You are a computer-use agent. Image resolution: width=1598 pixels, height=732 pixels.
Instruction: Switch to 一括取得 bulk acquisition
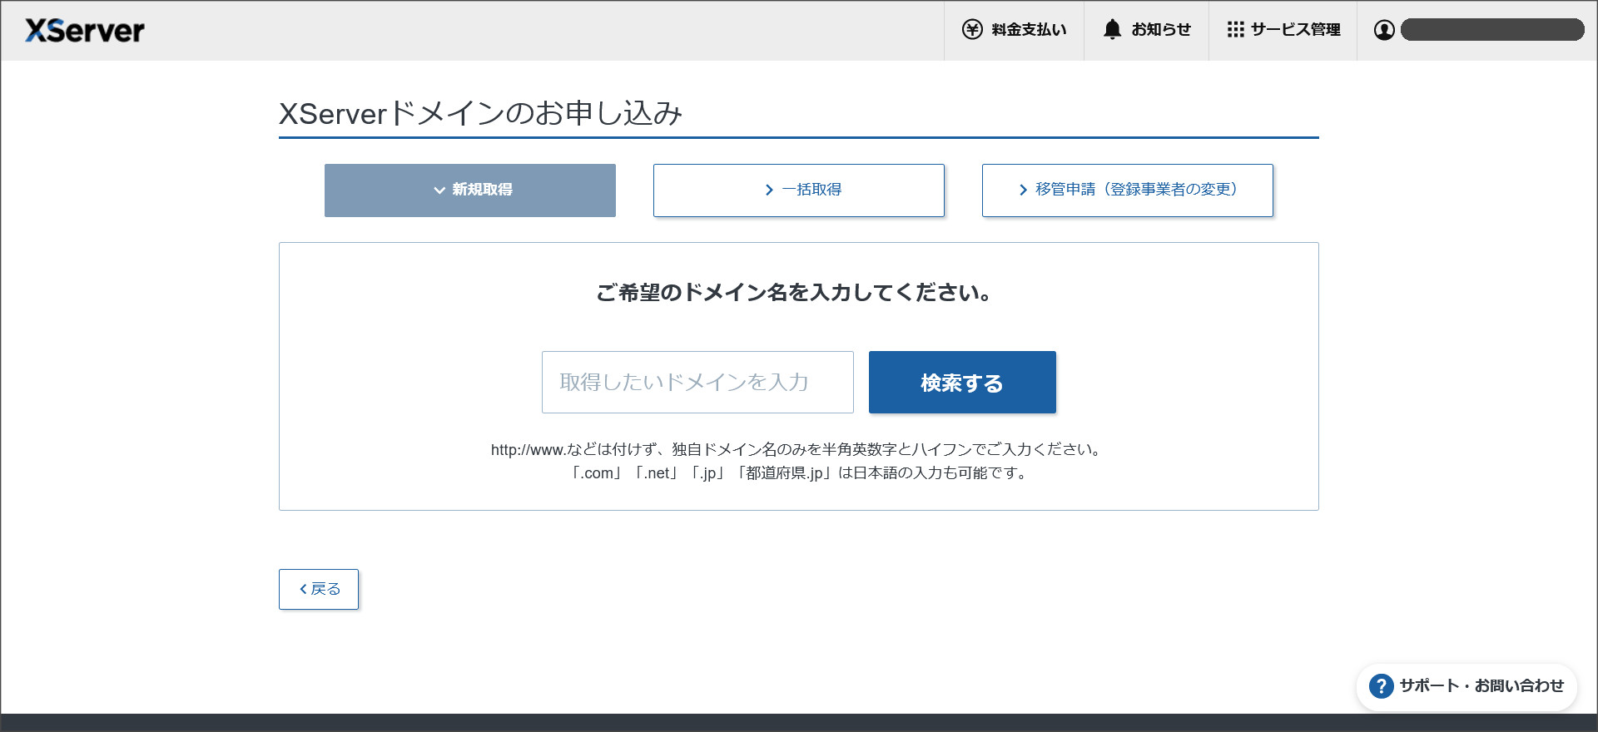click(x=799, y=190)
